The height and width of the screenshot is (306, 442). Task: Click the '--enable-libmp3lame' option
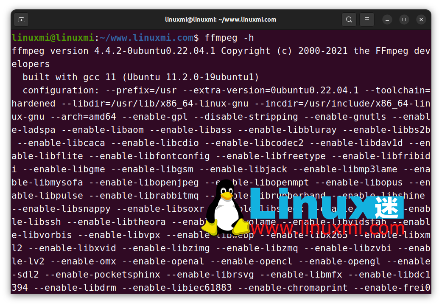click(345, 169)
